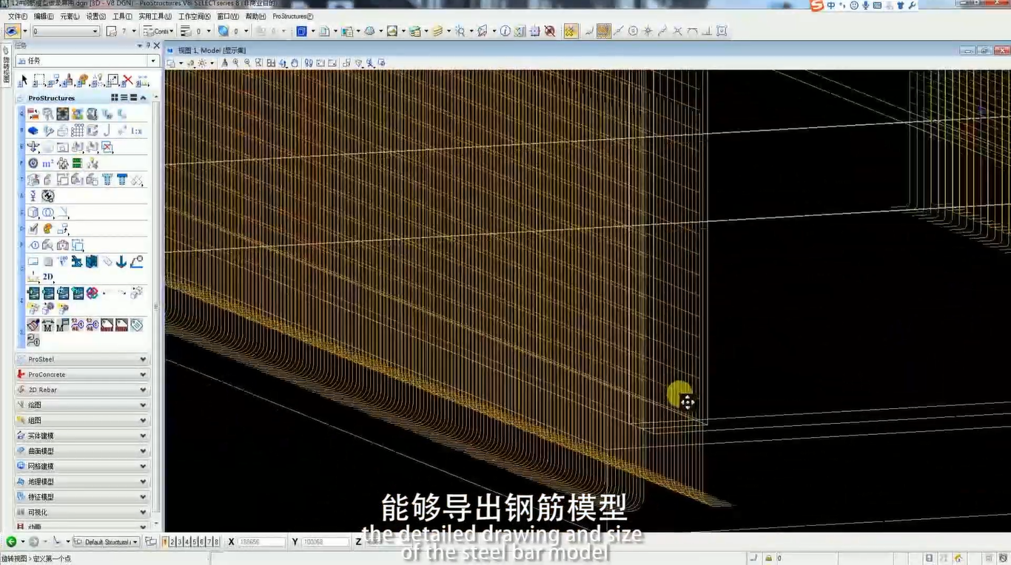1011x565 pixels.
Task: Click the green back arrow in status toolbar
Action: click(11, 542)
